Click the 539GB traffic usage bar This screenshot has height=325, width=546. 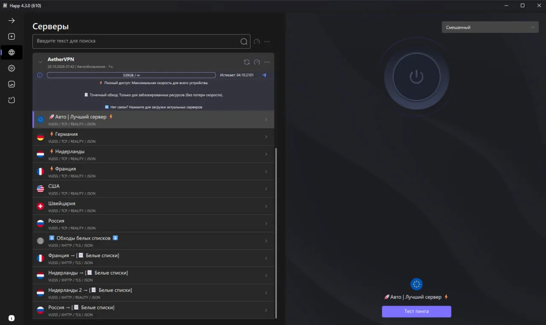(x=131, y=75)
